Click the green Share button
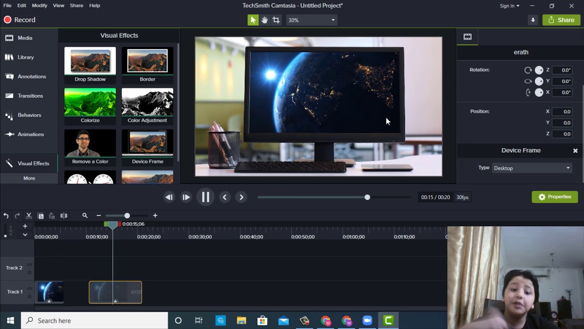The image size is (584, 329). click(561, 20)
